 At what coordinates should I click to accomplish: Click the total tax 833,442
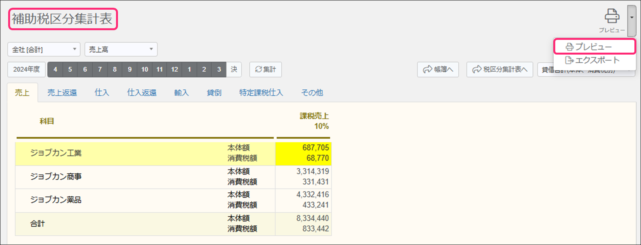click(315, 228)
